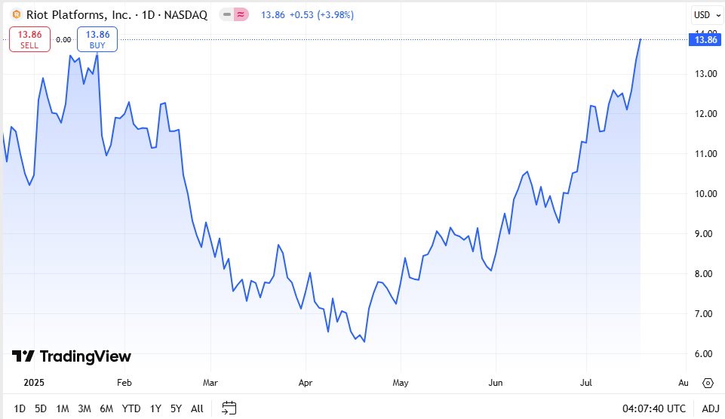Screen dimensions: 725x419
Task: Click the 13.86 current price label on axis
Action: pos(705,40)
